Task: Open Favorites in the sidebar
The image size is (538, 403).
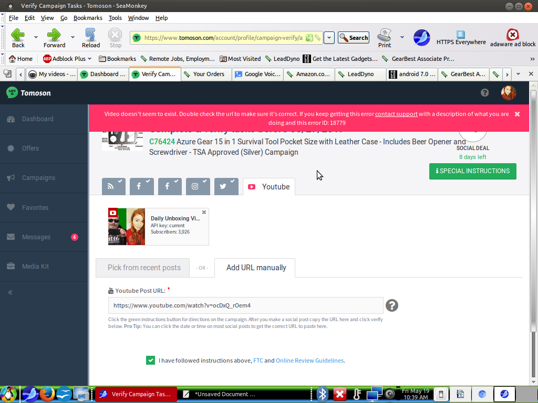Action: [x=44, y=207]
